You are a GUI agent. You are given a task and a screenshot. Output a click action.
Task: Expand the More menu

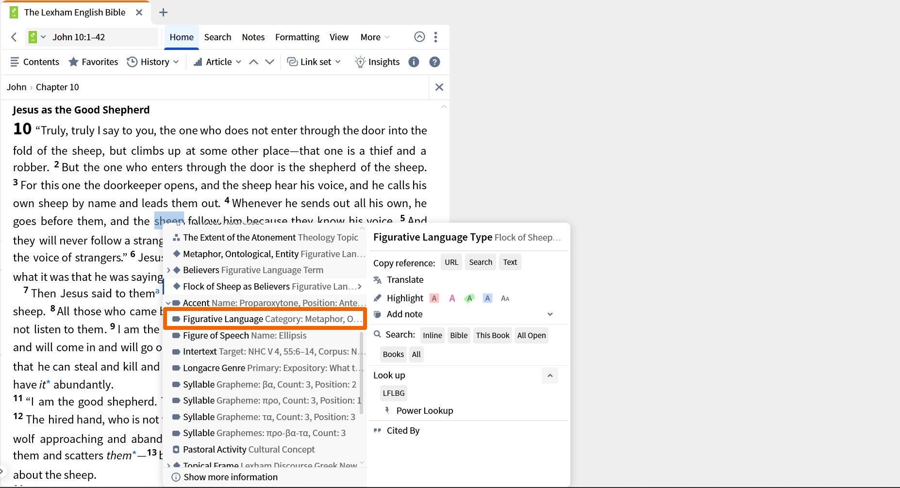375,37
